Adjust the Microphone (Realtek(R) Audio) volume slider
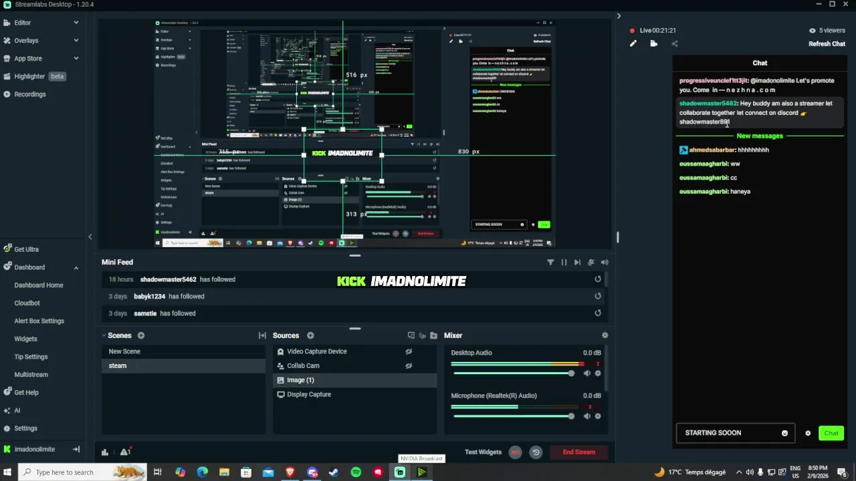The height and width of the screenshot is (481, 856). [514, 416]
